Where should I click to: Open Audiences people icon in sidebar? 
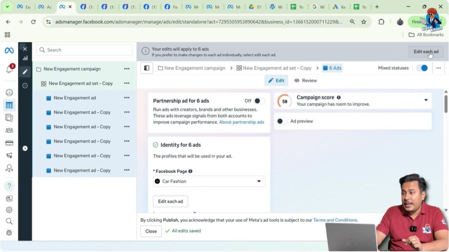(x=9, y=130)
